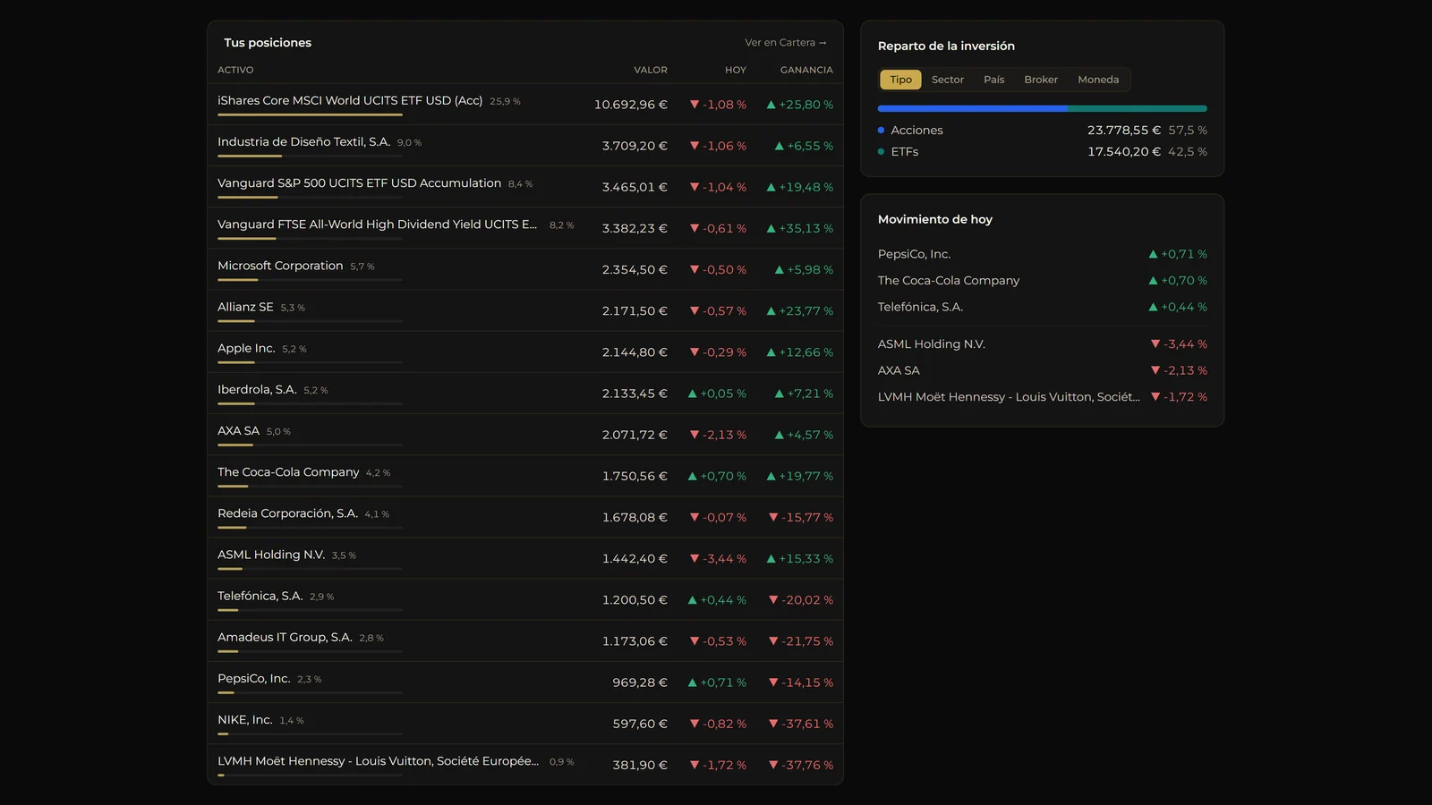This screenshot has height=805, width=1432.
Task: Switch to the Broker tab
Action: pos(1041,80)
